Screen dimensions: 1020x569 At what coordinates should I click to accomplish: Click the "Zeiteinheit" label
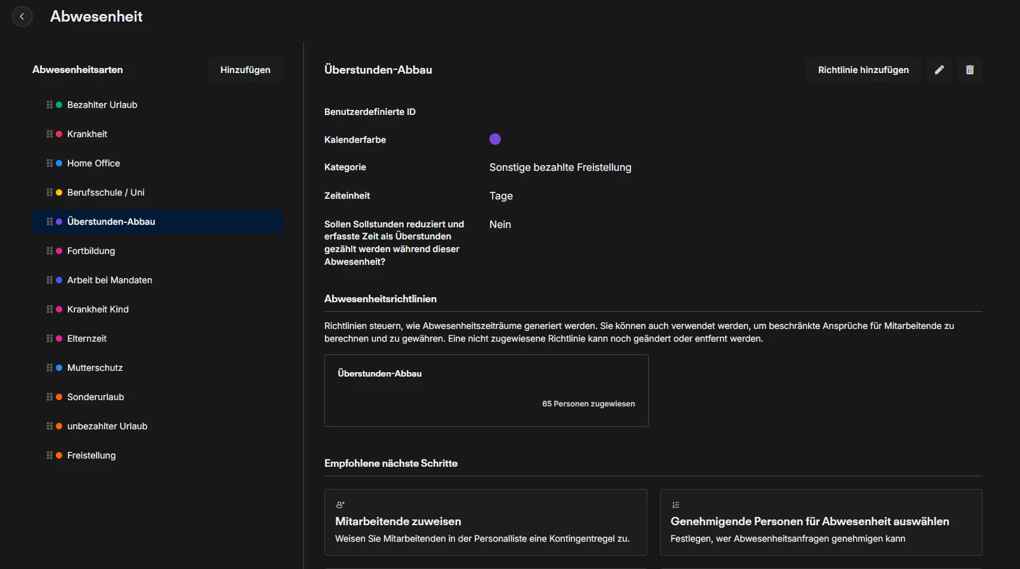click(347, 196)
